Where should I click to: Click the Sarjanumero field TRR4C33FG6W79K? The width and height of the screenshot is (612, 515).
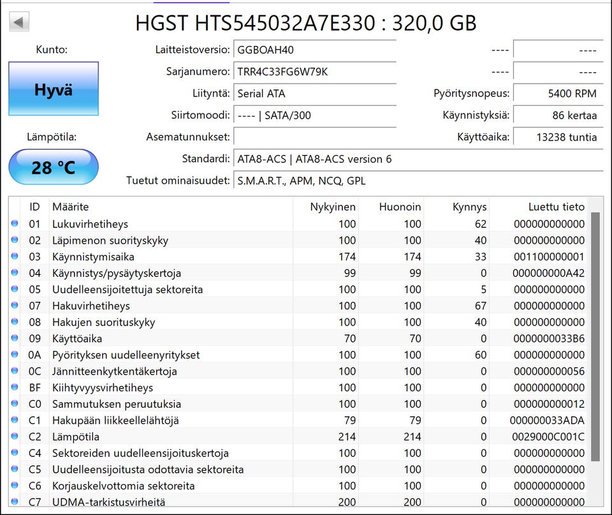(314, 72)
